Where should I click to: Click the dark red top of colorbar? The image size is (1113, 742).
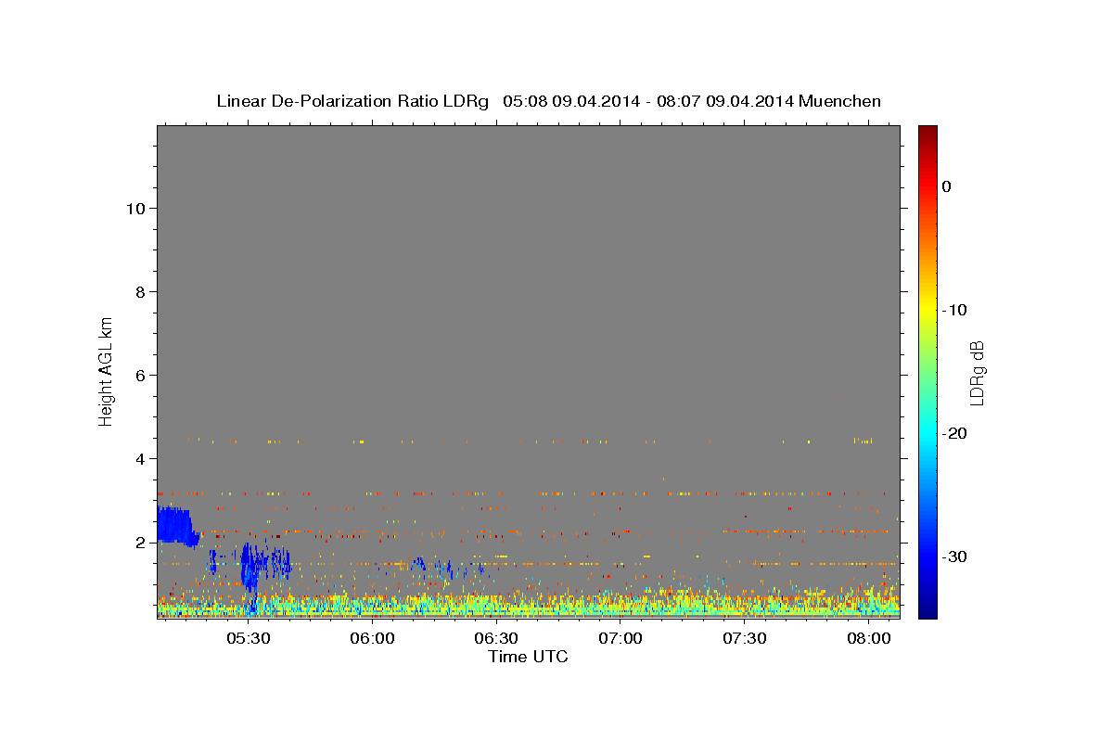[927, 134]
